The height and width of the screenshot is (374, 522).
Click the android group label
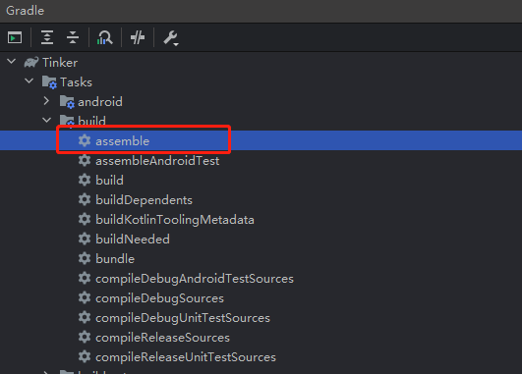[x=100, y=102]
